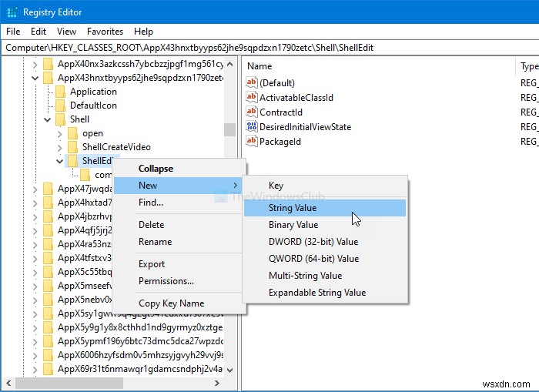539x392 pixels.
Task: Click the tree pane horizontal scrollbar thumb
Action: (69, 383)
